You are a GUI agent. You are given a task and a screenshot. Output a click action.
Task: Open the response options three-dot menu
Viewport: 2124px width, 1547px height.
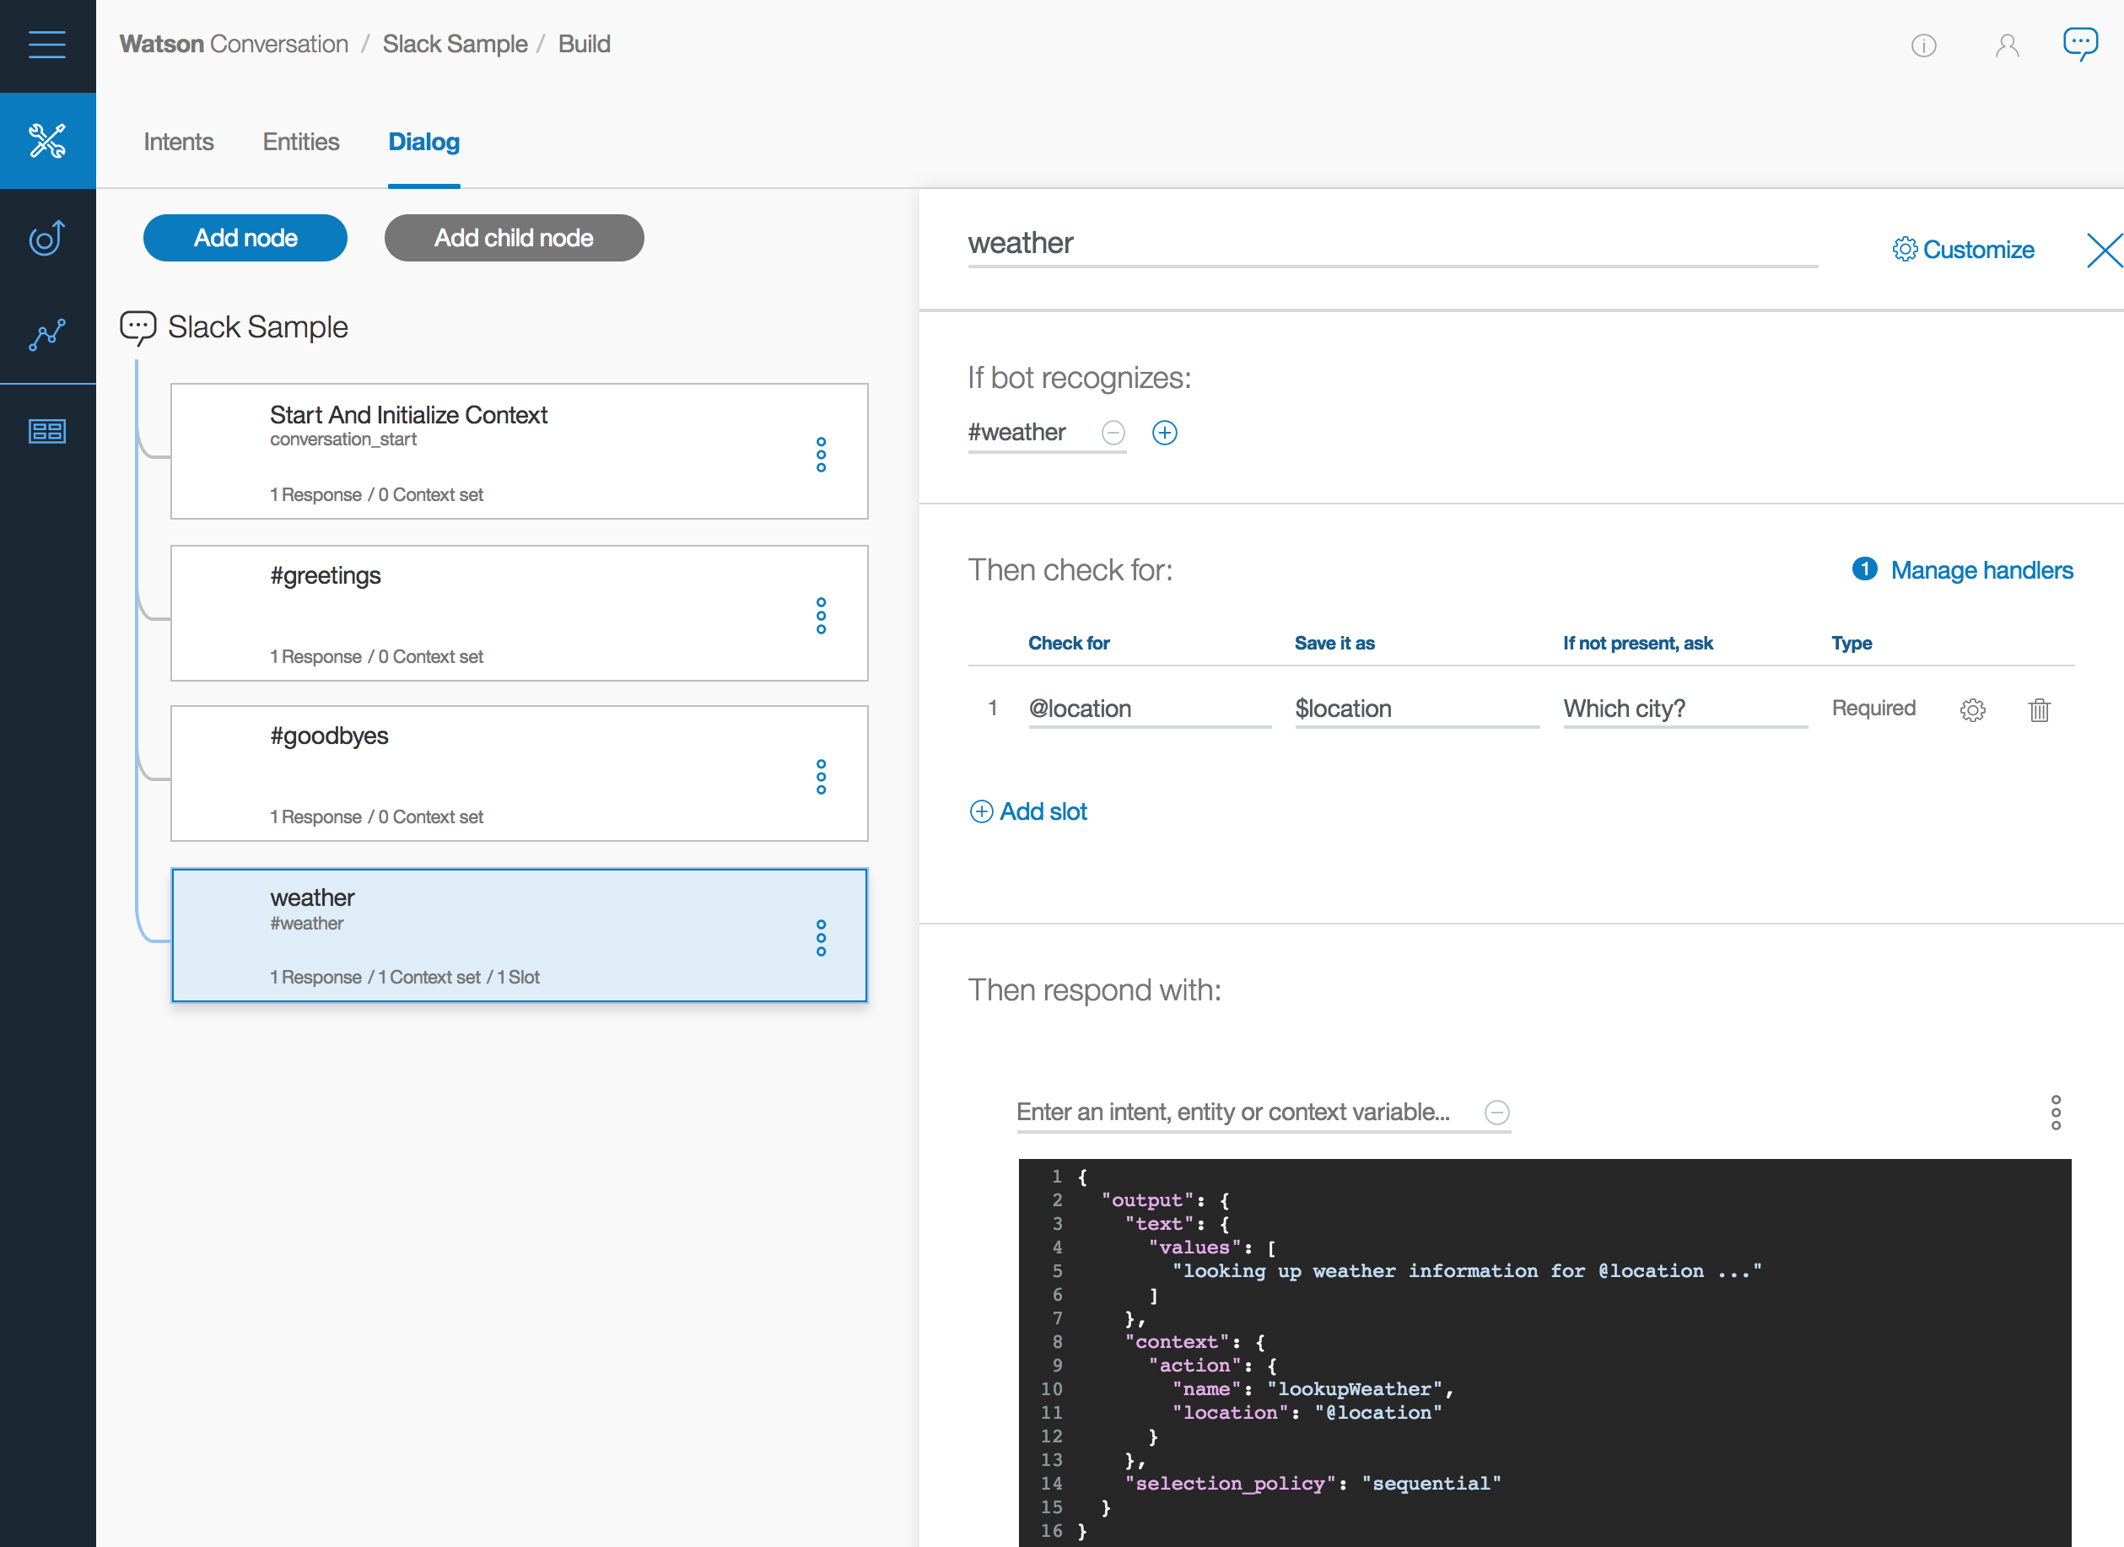tap(2056, 1113)
